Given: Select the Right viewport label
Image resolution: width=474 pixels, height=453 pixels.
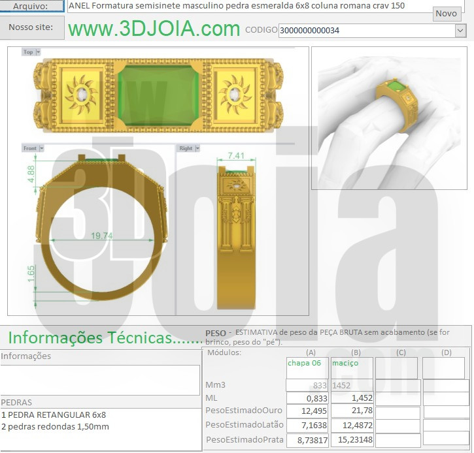Looking at the screenshot, I should (186, 148).
